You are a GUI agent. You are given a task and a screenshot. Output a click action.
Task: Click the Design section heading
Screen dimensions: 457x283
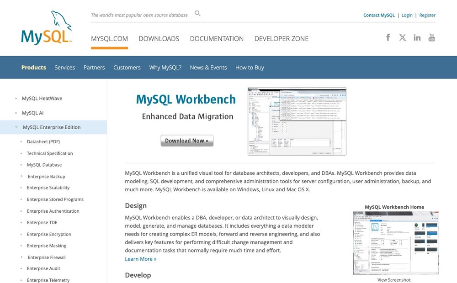[x=136, y=205]
